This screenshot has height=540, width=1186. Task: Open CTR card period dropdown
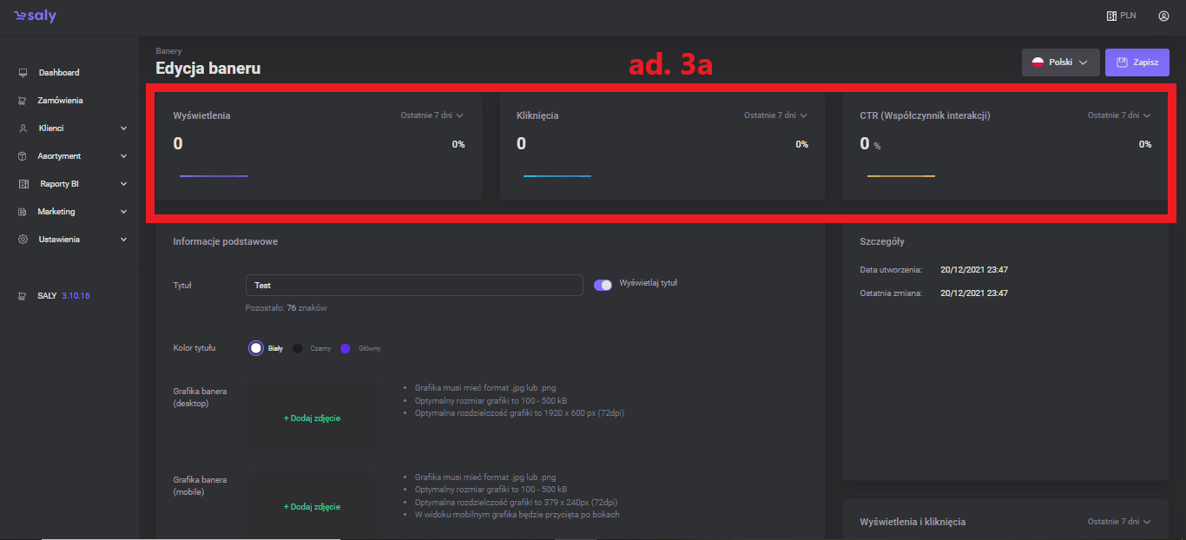point(1118,115)
